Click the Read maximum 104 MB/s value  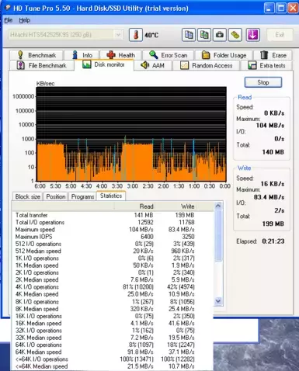point(270,126)
